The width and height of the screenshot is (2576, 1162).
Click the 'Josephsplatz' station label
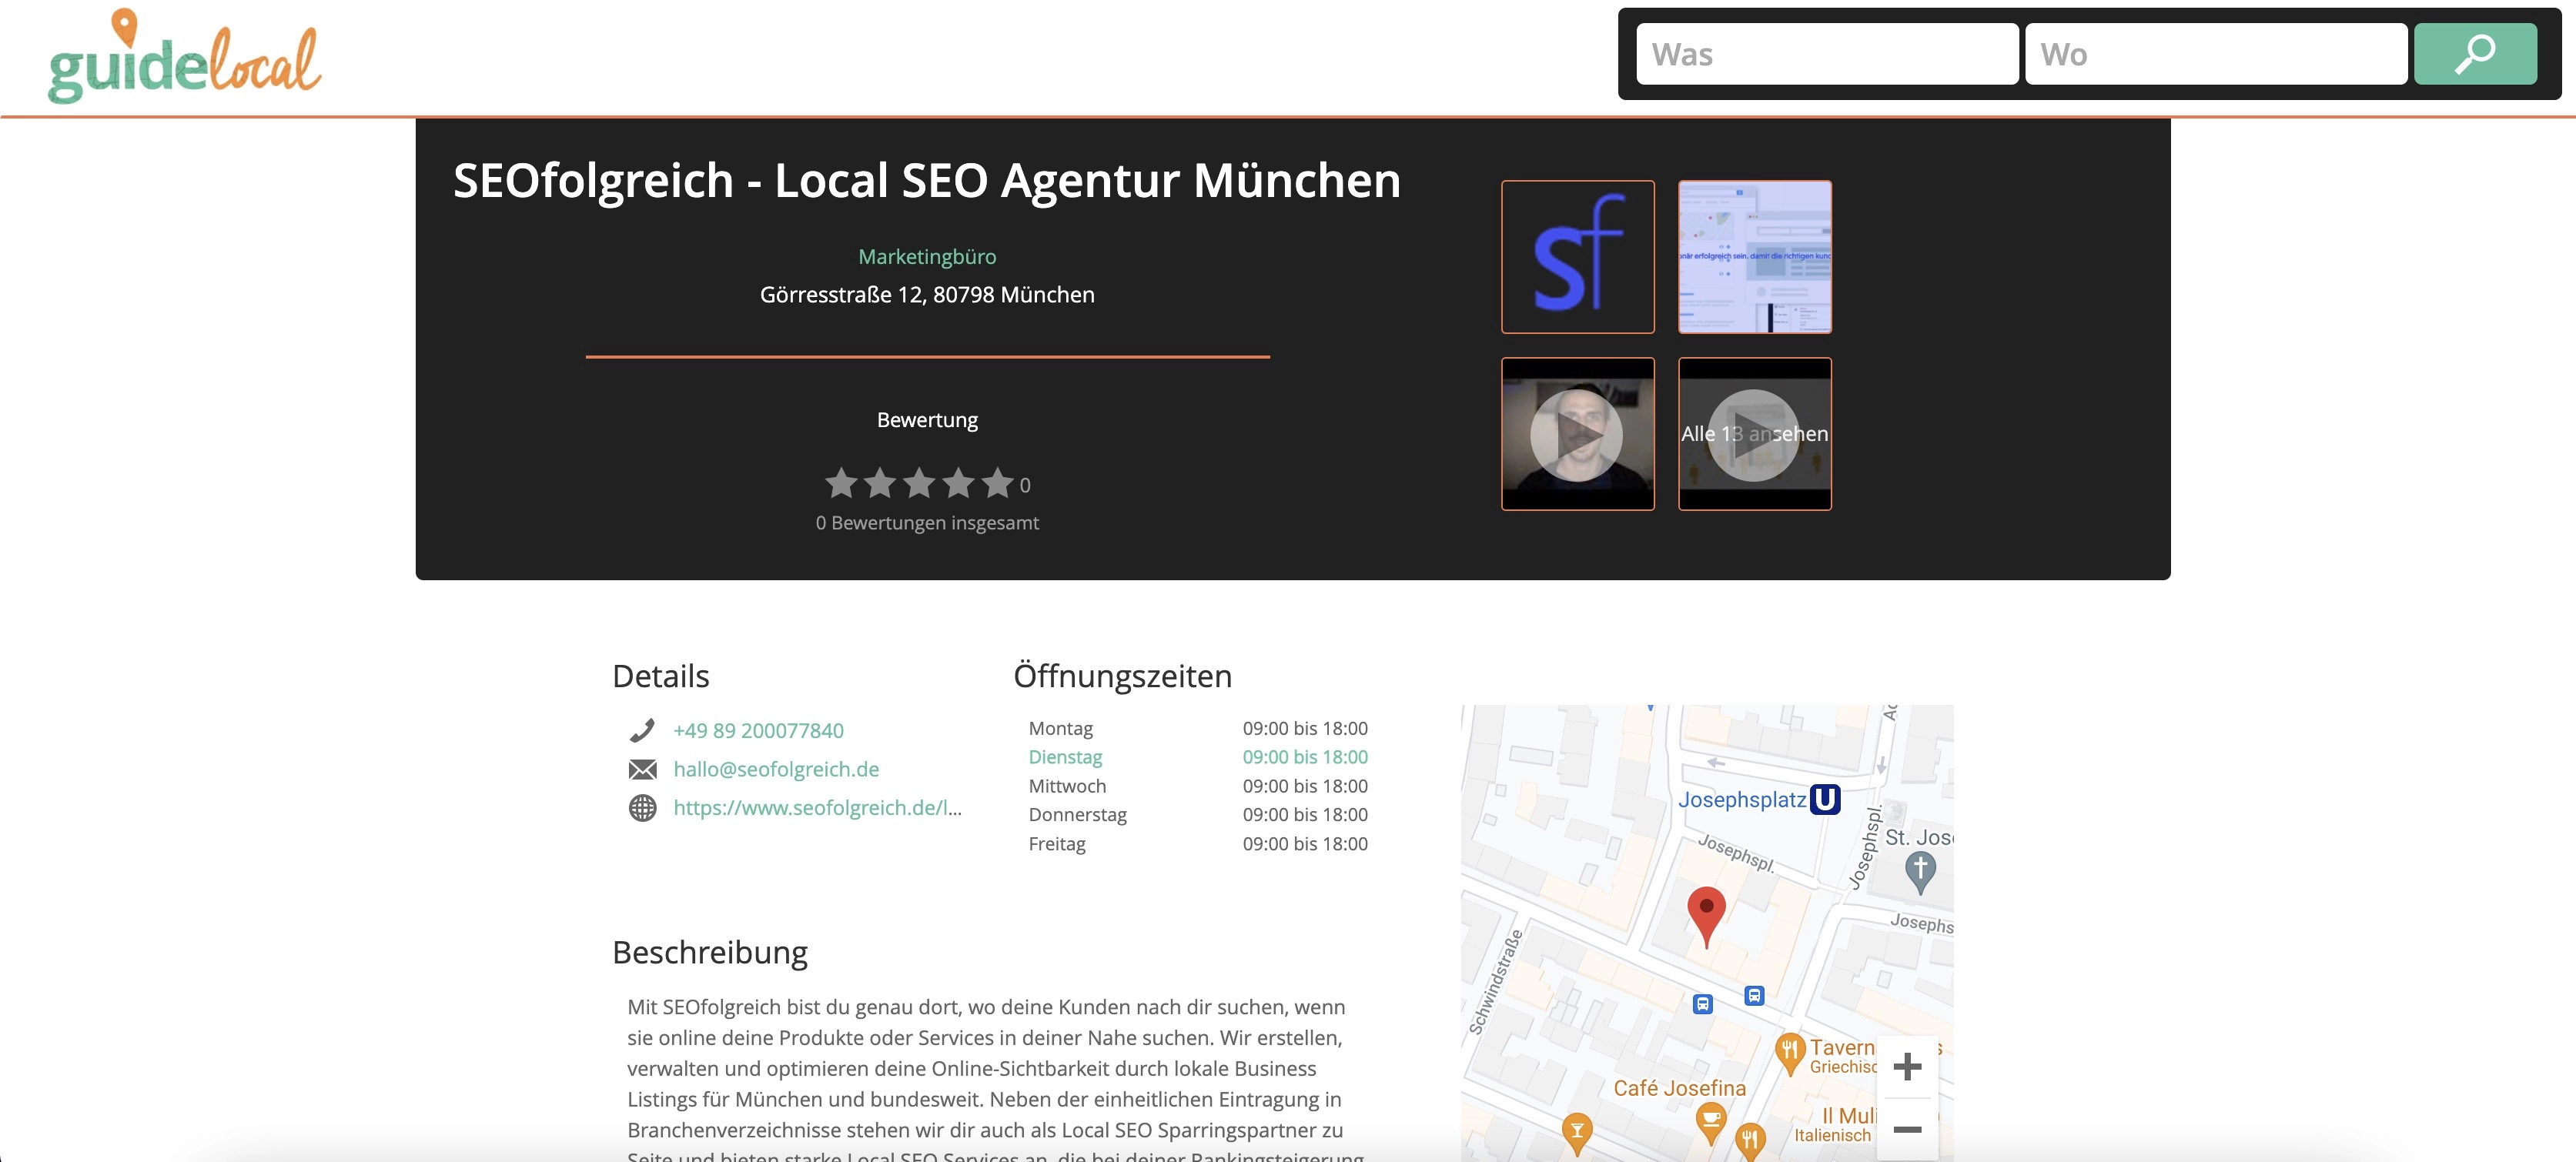(1742, 800)
